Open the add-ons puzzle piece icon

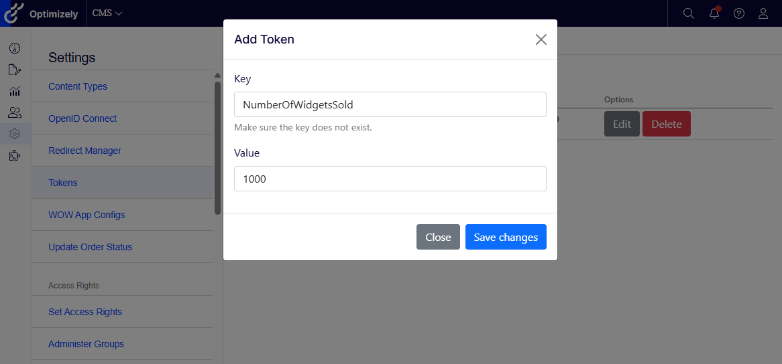15,156
